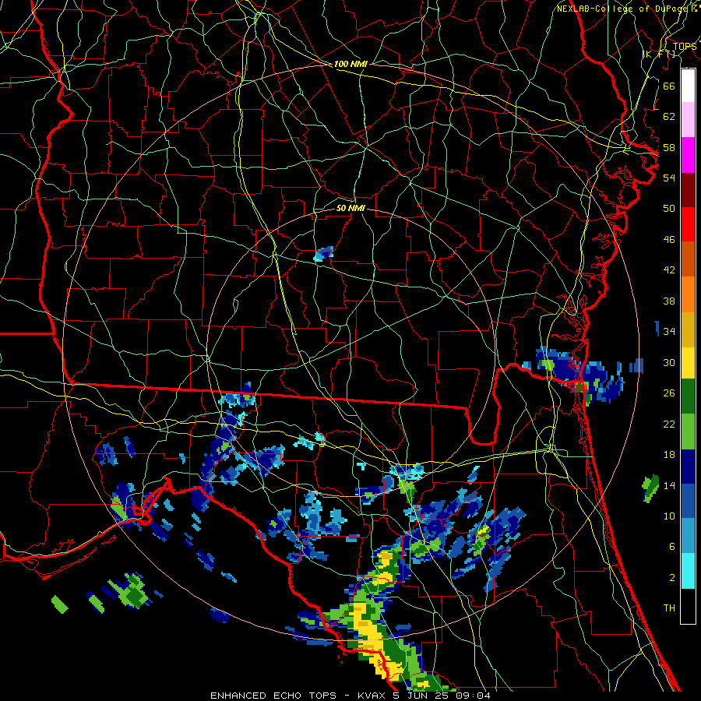
Task: Click the 'NEXLAB-College of DuPage' header text
Action: point(622,9)
